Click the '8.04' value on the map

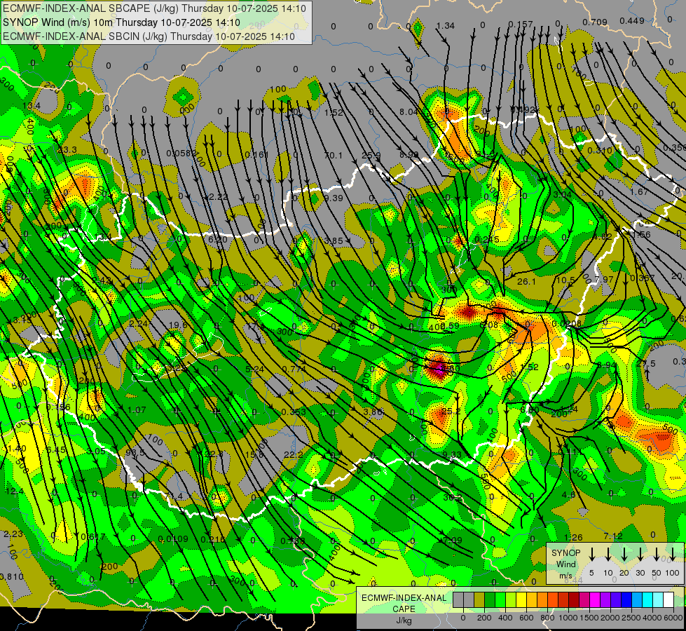[409, 112]
